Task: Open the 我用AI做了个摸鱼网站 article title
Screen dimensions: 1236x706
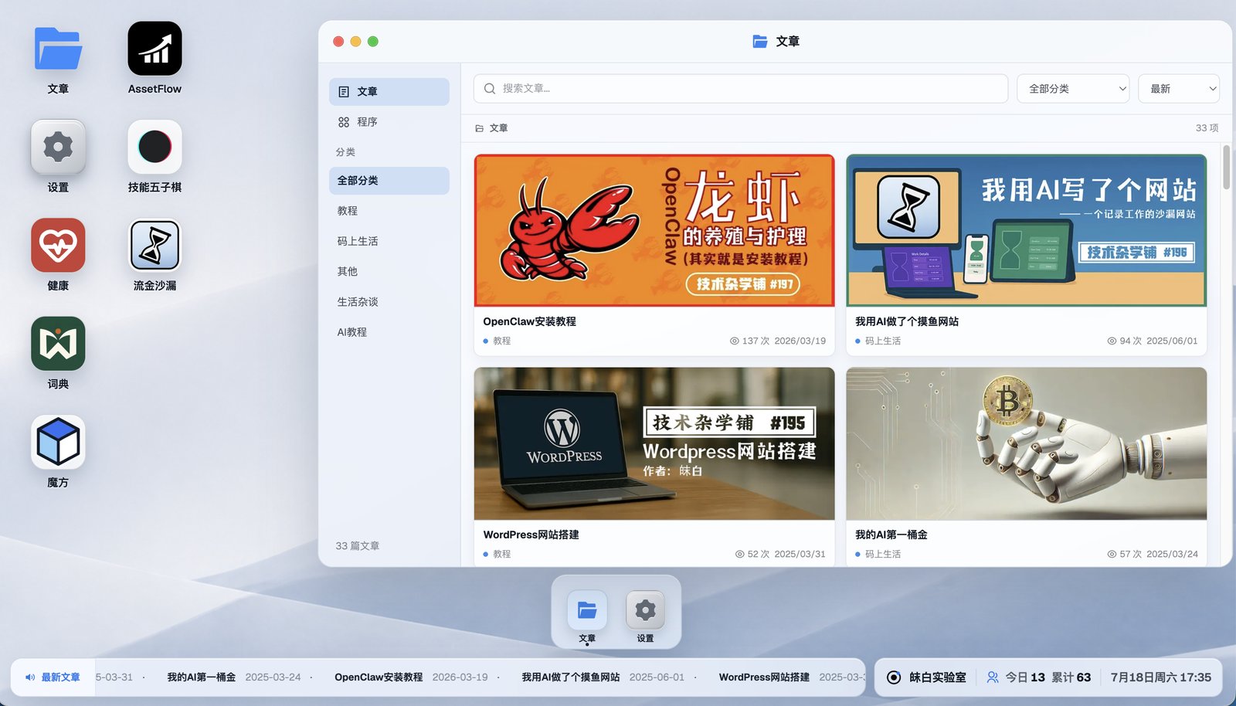Action: click(x=907, y=321)
